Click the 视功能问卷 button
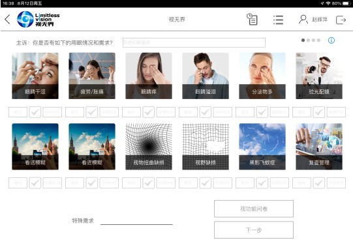Viewport: 353px width, 251px height. point(254,209)
